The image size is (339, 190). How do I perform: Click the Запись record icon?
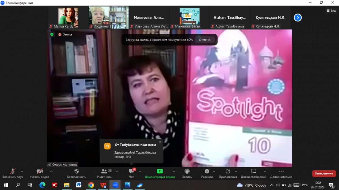(x=187, y=171)
